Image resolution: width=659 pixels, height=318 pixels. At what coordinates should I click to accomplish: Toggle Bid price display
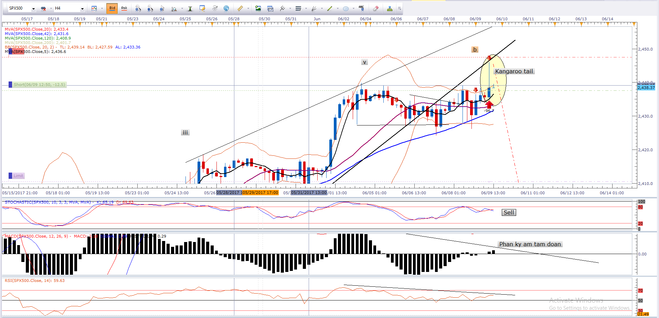(x=112, y=8)
